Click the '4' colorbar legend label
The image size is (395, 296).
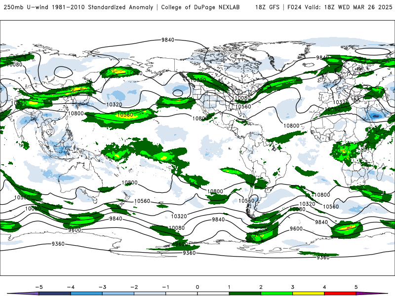click(x=324, y=287)
